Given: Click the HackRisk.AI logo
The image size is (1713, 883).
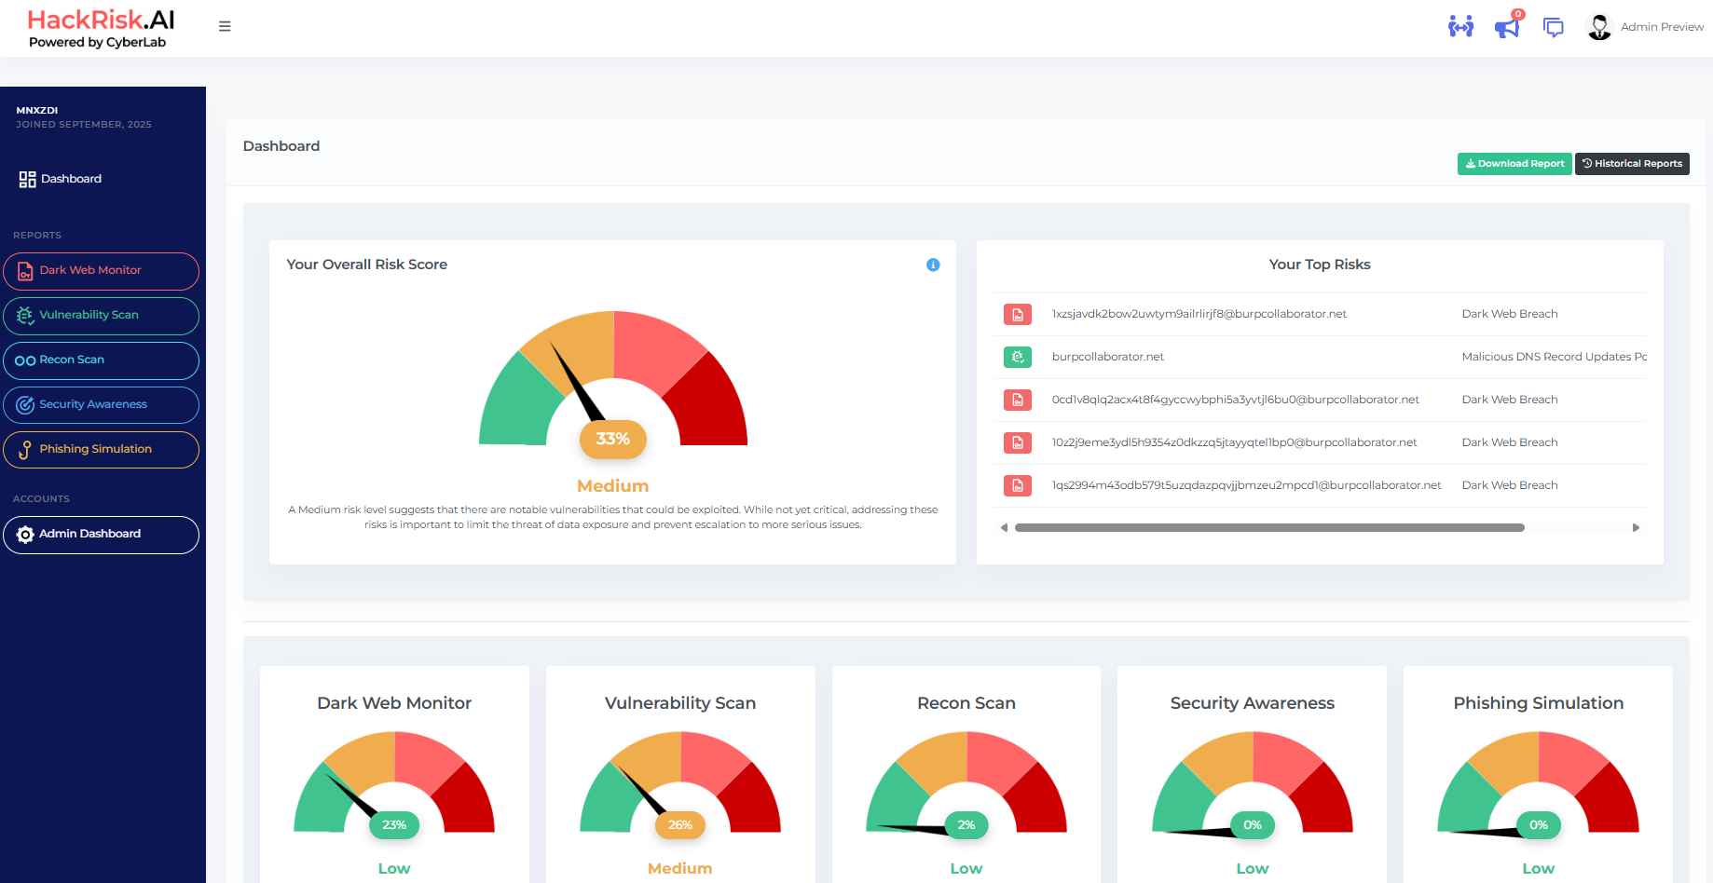Looking at the screenshot, I should pyautogui.click(x=101, y=28).
